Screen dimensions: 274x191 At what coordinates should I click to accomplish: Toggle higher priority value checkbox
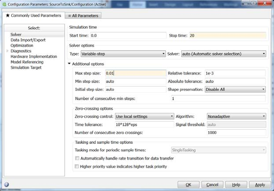(x=78, y=166)
